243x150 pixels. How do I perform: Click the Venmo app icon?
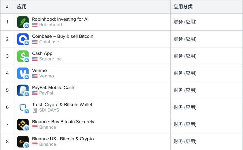[x=23, y=73]
